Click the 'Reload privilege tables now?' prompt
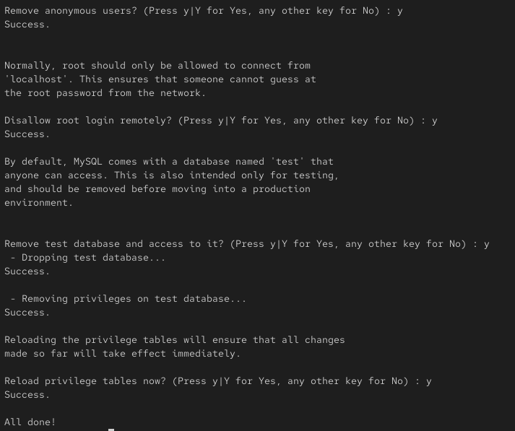This screenshot has height=431, width=515. pos(217,381)
